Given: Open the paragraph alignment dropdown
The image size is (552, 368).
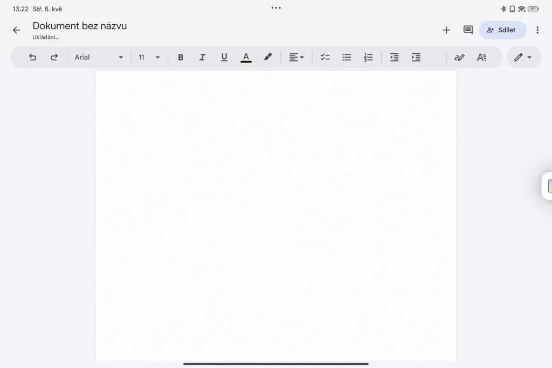Looking at the screenshot, I should (296, 57).
